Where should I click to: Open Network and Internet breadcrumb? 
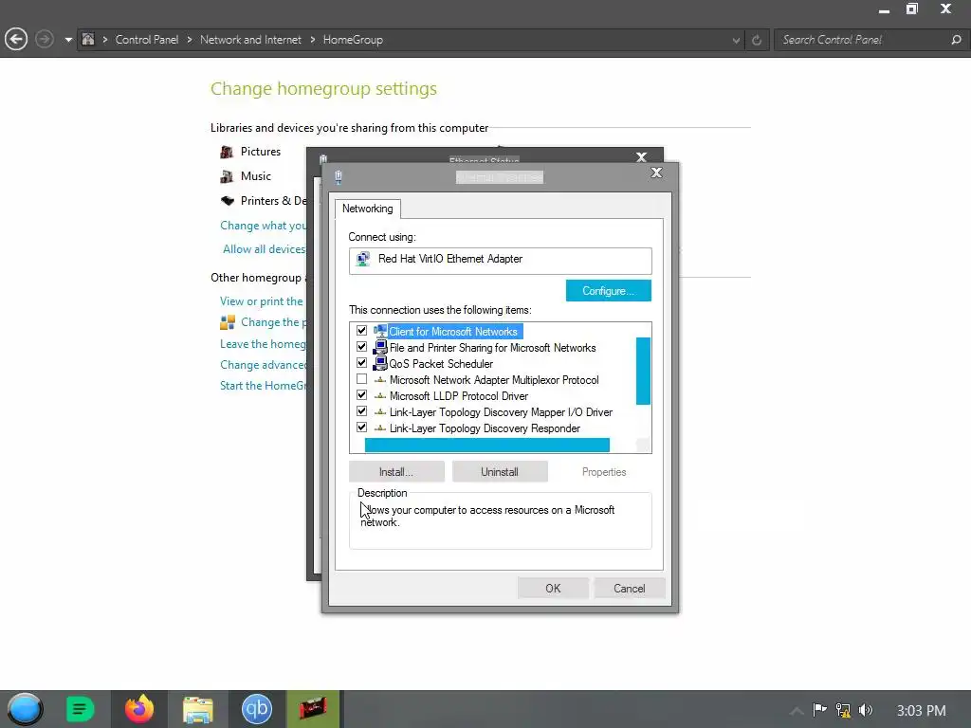(250, 40)
